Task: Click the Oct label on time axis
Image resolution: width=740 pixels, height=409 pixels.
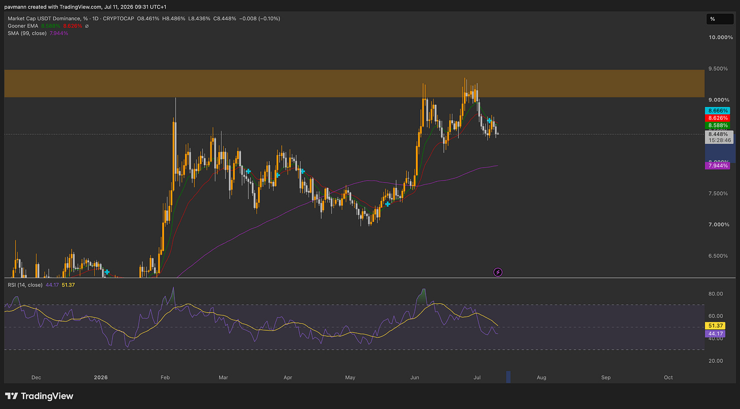Action: coord(668,377)
